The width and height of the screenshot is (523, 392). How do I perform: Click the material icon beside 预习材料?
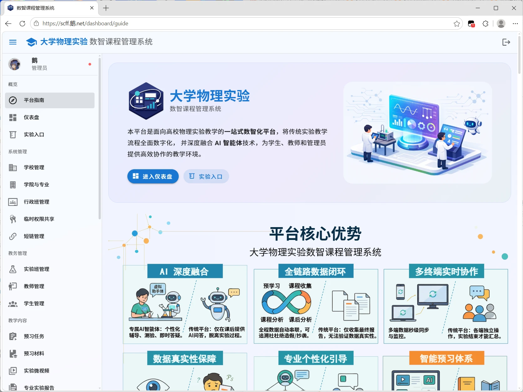click(13, 354)
